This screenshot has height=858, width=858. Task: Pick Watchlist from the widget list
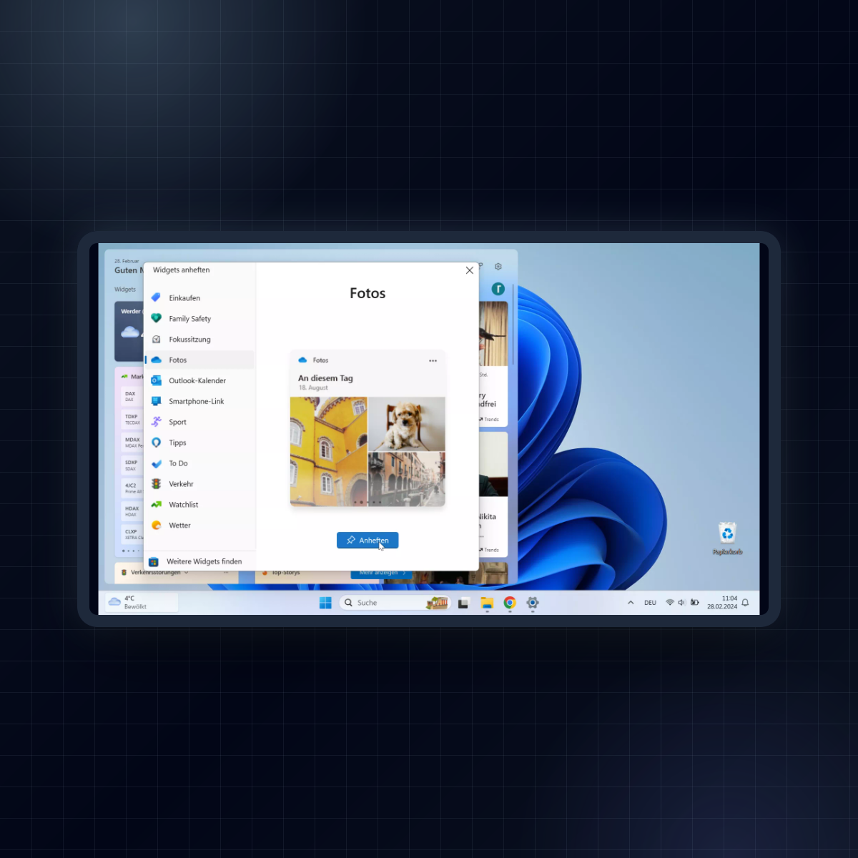pyautogui.click(x=199, y=505)
